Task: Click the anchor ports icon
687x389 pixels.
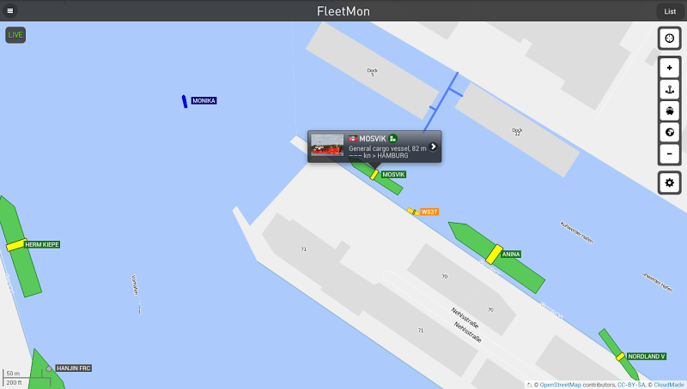Action: coord(669,90)
